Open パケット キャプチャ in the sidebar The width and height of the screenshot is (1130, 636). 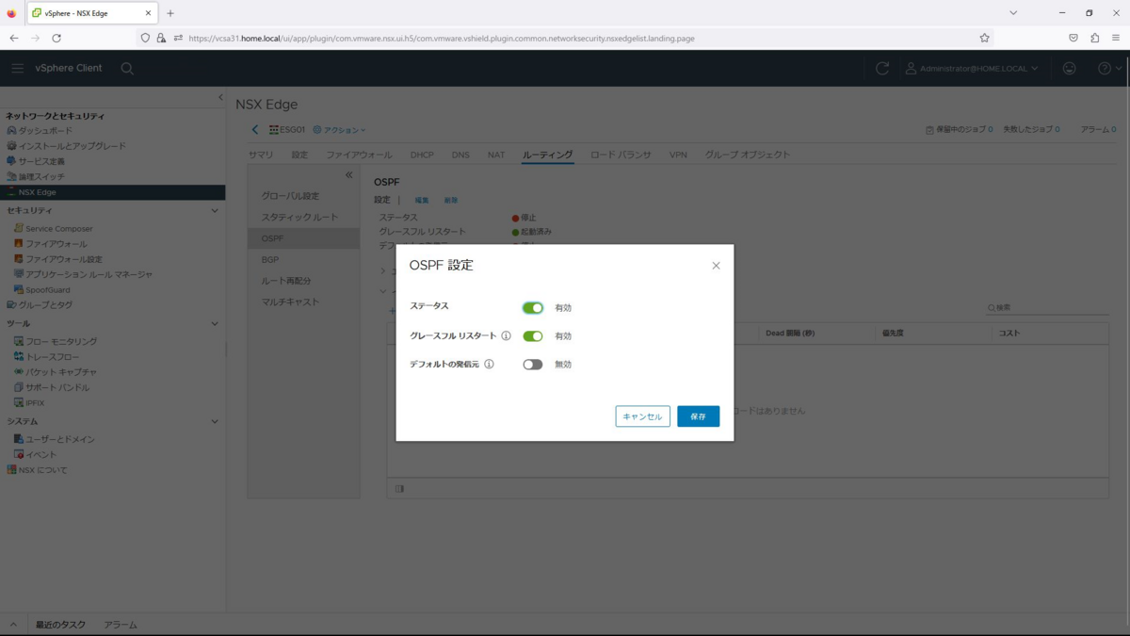(61, 372)
